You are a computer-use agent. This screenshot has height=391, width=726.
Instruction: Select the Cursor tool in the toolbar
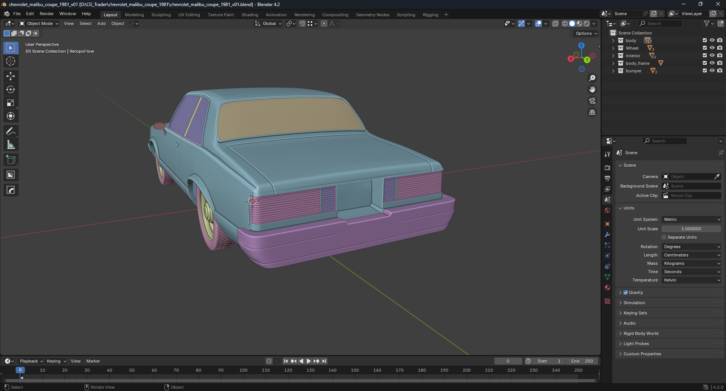pyautogui.click(x=11, y=61)
